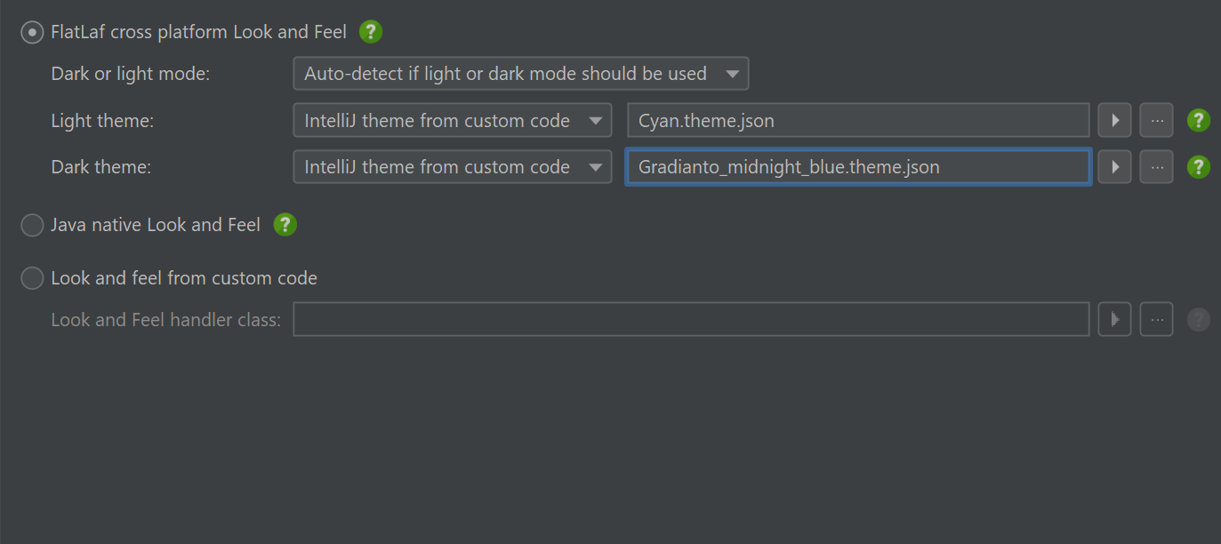Click the "Dark theme:" label
The image size is (1221, 544).
coord(101,166)
